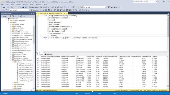Toggle IntelliSense Enabled button

52,10
